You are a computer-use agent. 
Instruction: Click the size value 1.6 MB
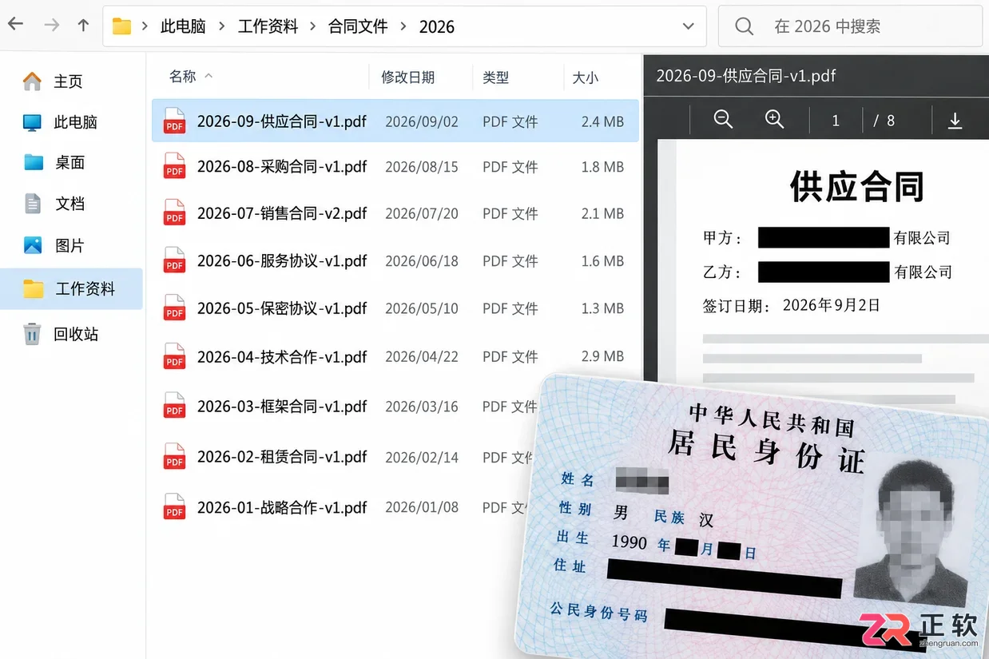(602, 261)
